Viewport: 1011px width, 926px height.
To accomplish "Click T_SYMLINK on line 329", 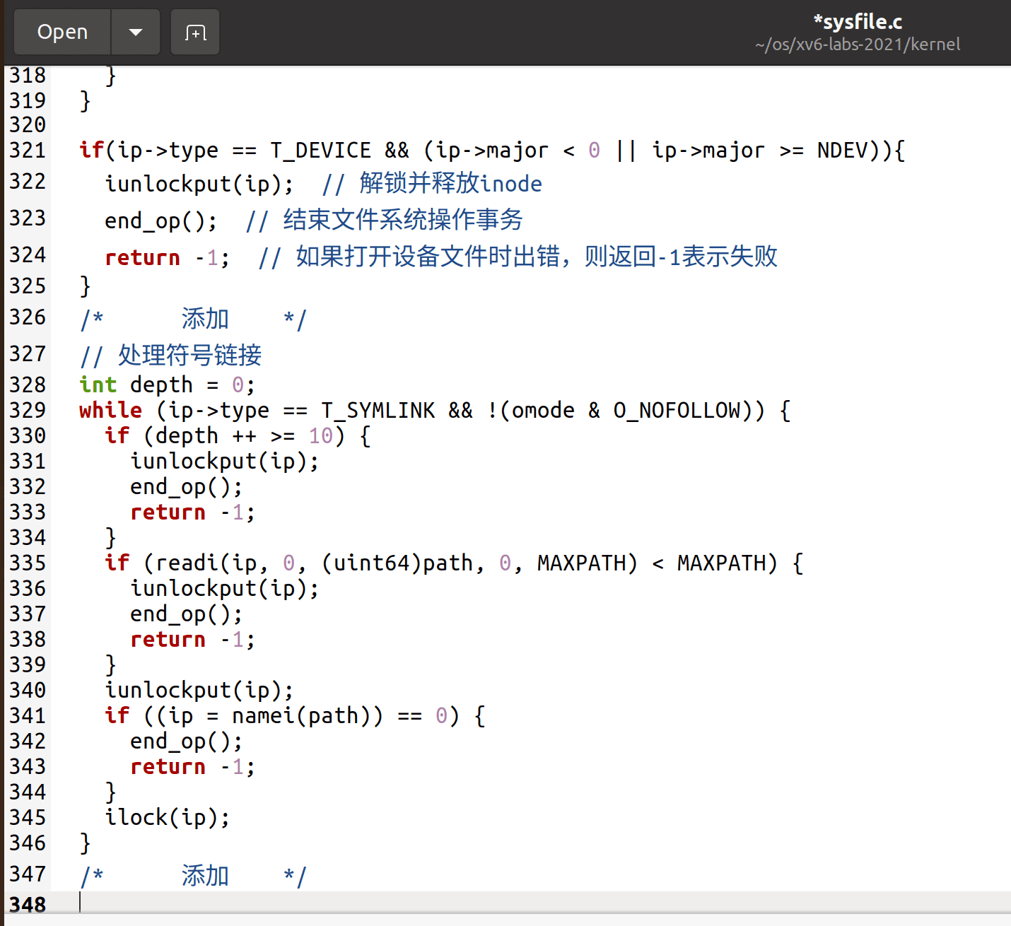I will point(378,410).
